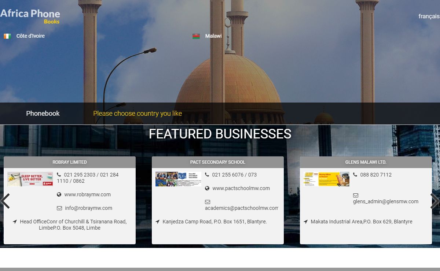
Task: Click the previous carousel arrow
Action: click(x=5, y=201)
